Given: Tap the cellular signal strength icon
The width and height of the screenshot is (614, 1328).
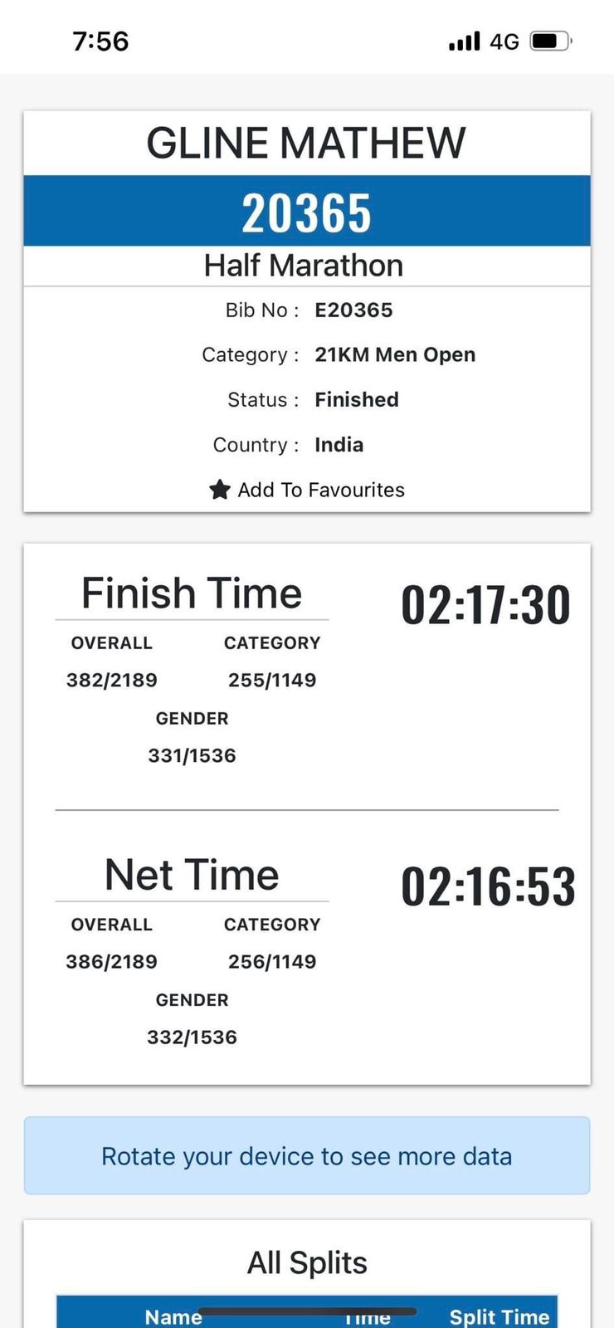Looking at the screenshot, I should pyautogui.click(x=464, y=41).
